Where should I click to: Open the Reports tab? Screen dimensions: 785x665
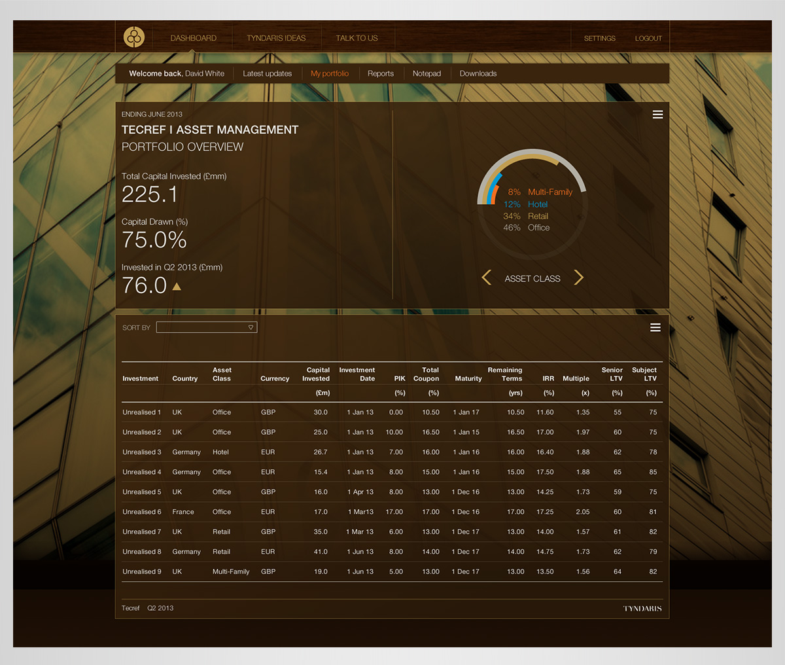[380, 73]
